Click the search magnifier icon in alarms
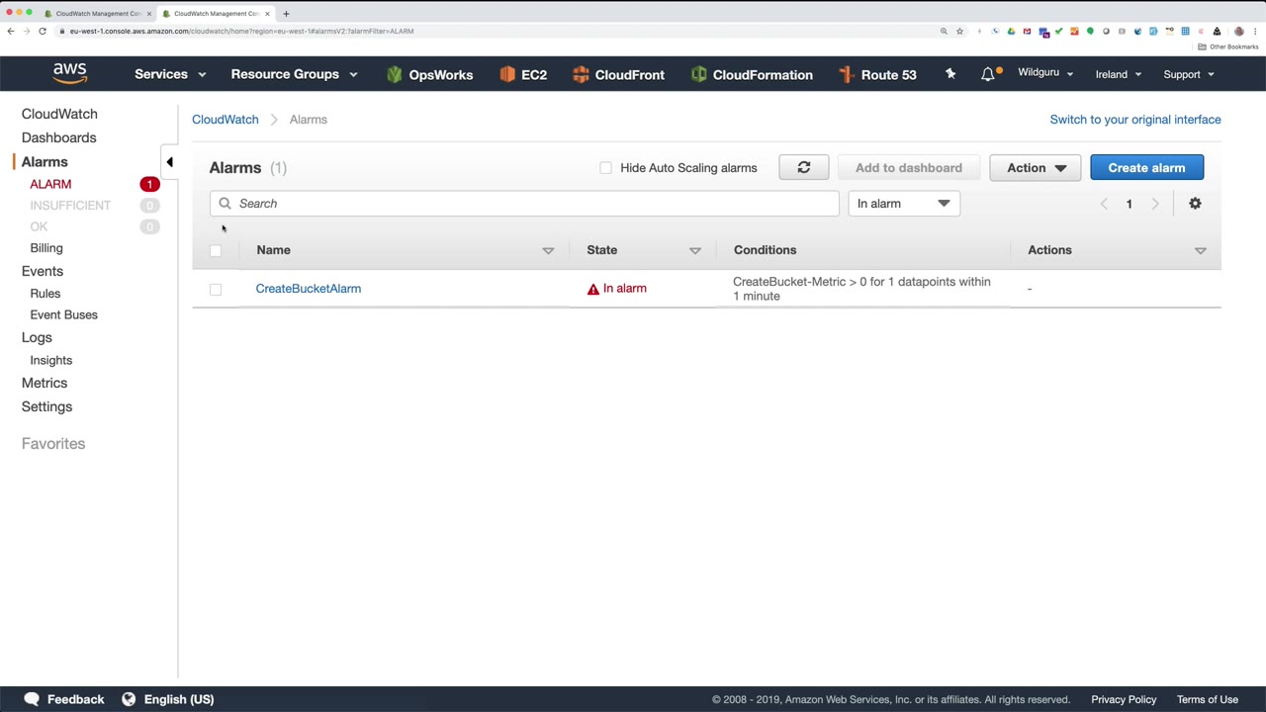Screen dimensions: 1266x712 (225, 204)
